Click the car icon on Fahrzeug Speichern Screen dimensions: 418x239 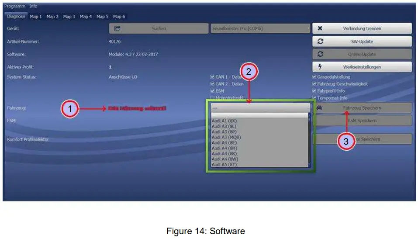click(x=319, y=108)
